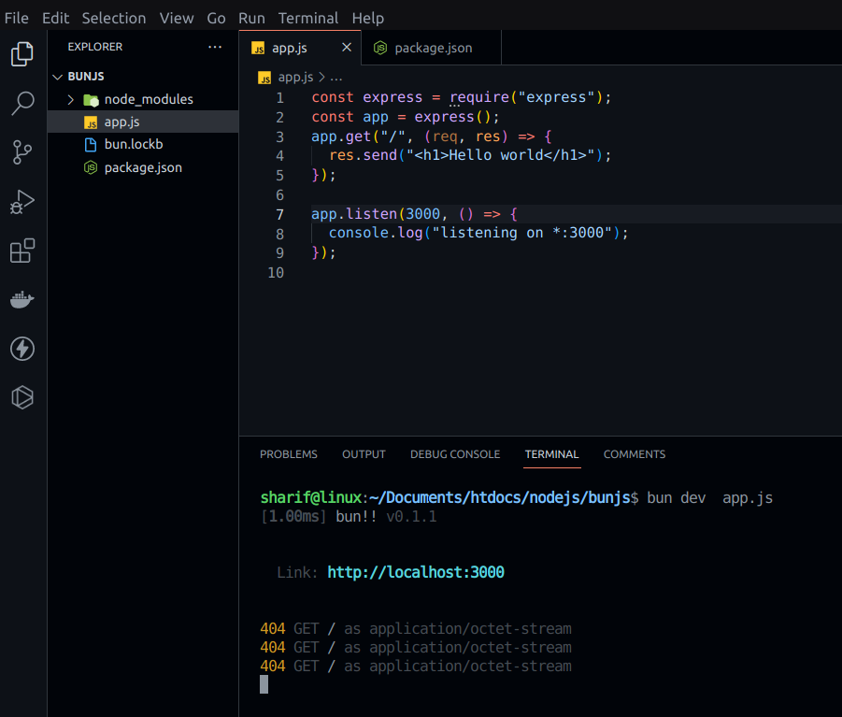This screenshot has width=842, height=717.
Task: Click the breadcrumb ellipsis after app.js
Action: coord(336,79)
